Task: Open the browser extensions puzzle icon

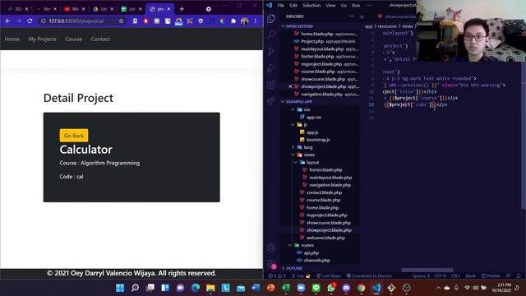Action: (x=233, y=21)
